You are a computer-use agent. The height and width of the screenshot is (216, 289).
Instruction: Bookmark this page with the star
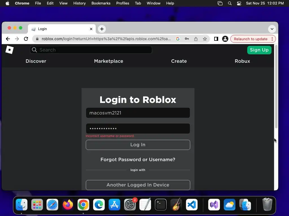coord(205,39)
